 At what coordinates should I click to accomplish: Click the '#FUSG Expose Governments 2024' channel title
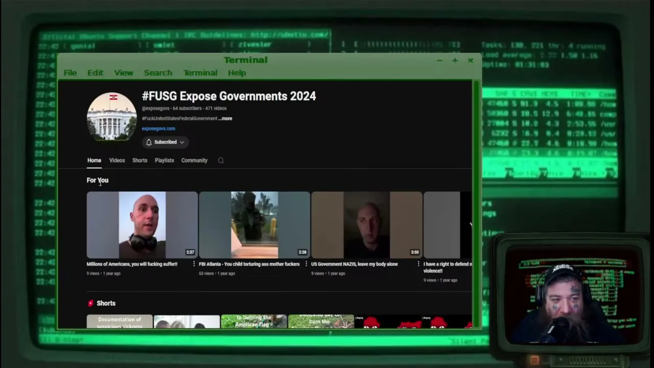point(229,96)
